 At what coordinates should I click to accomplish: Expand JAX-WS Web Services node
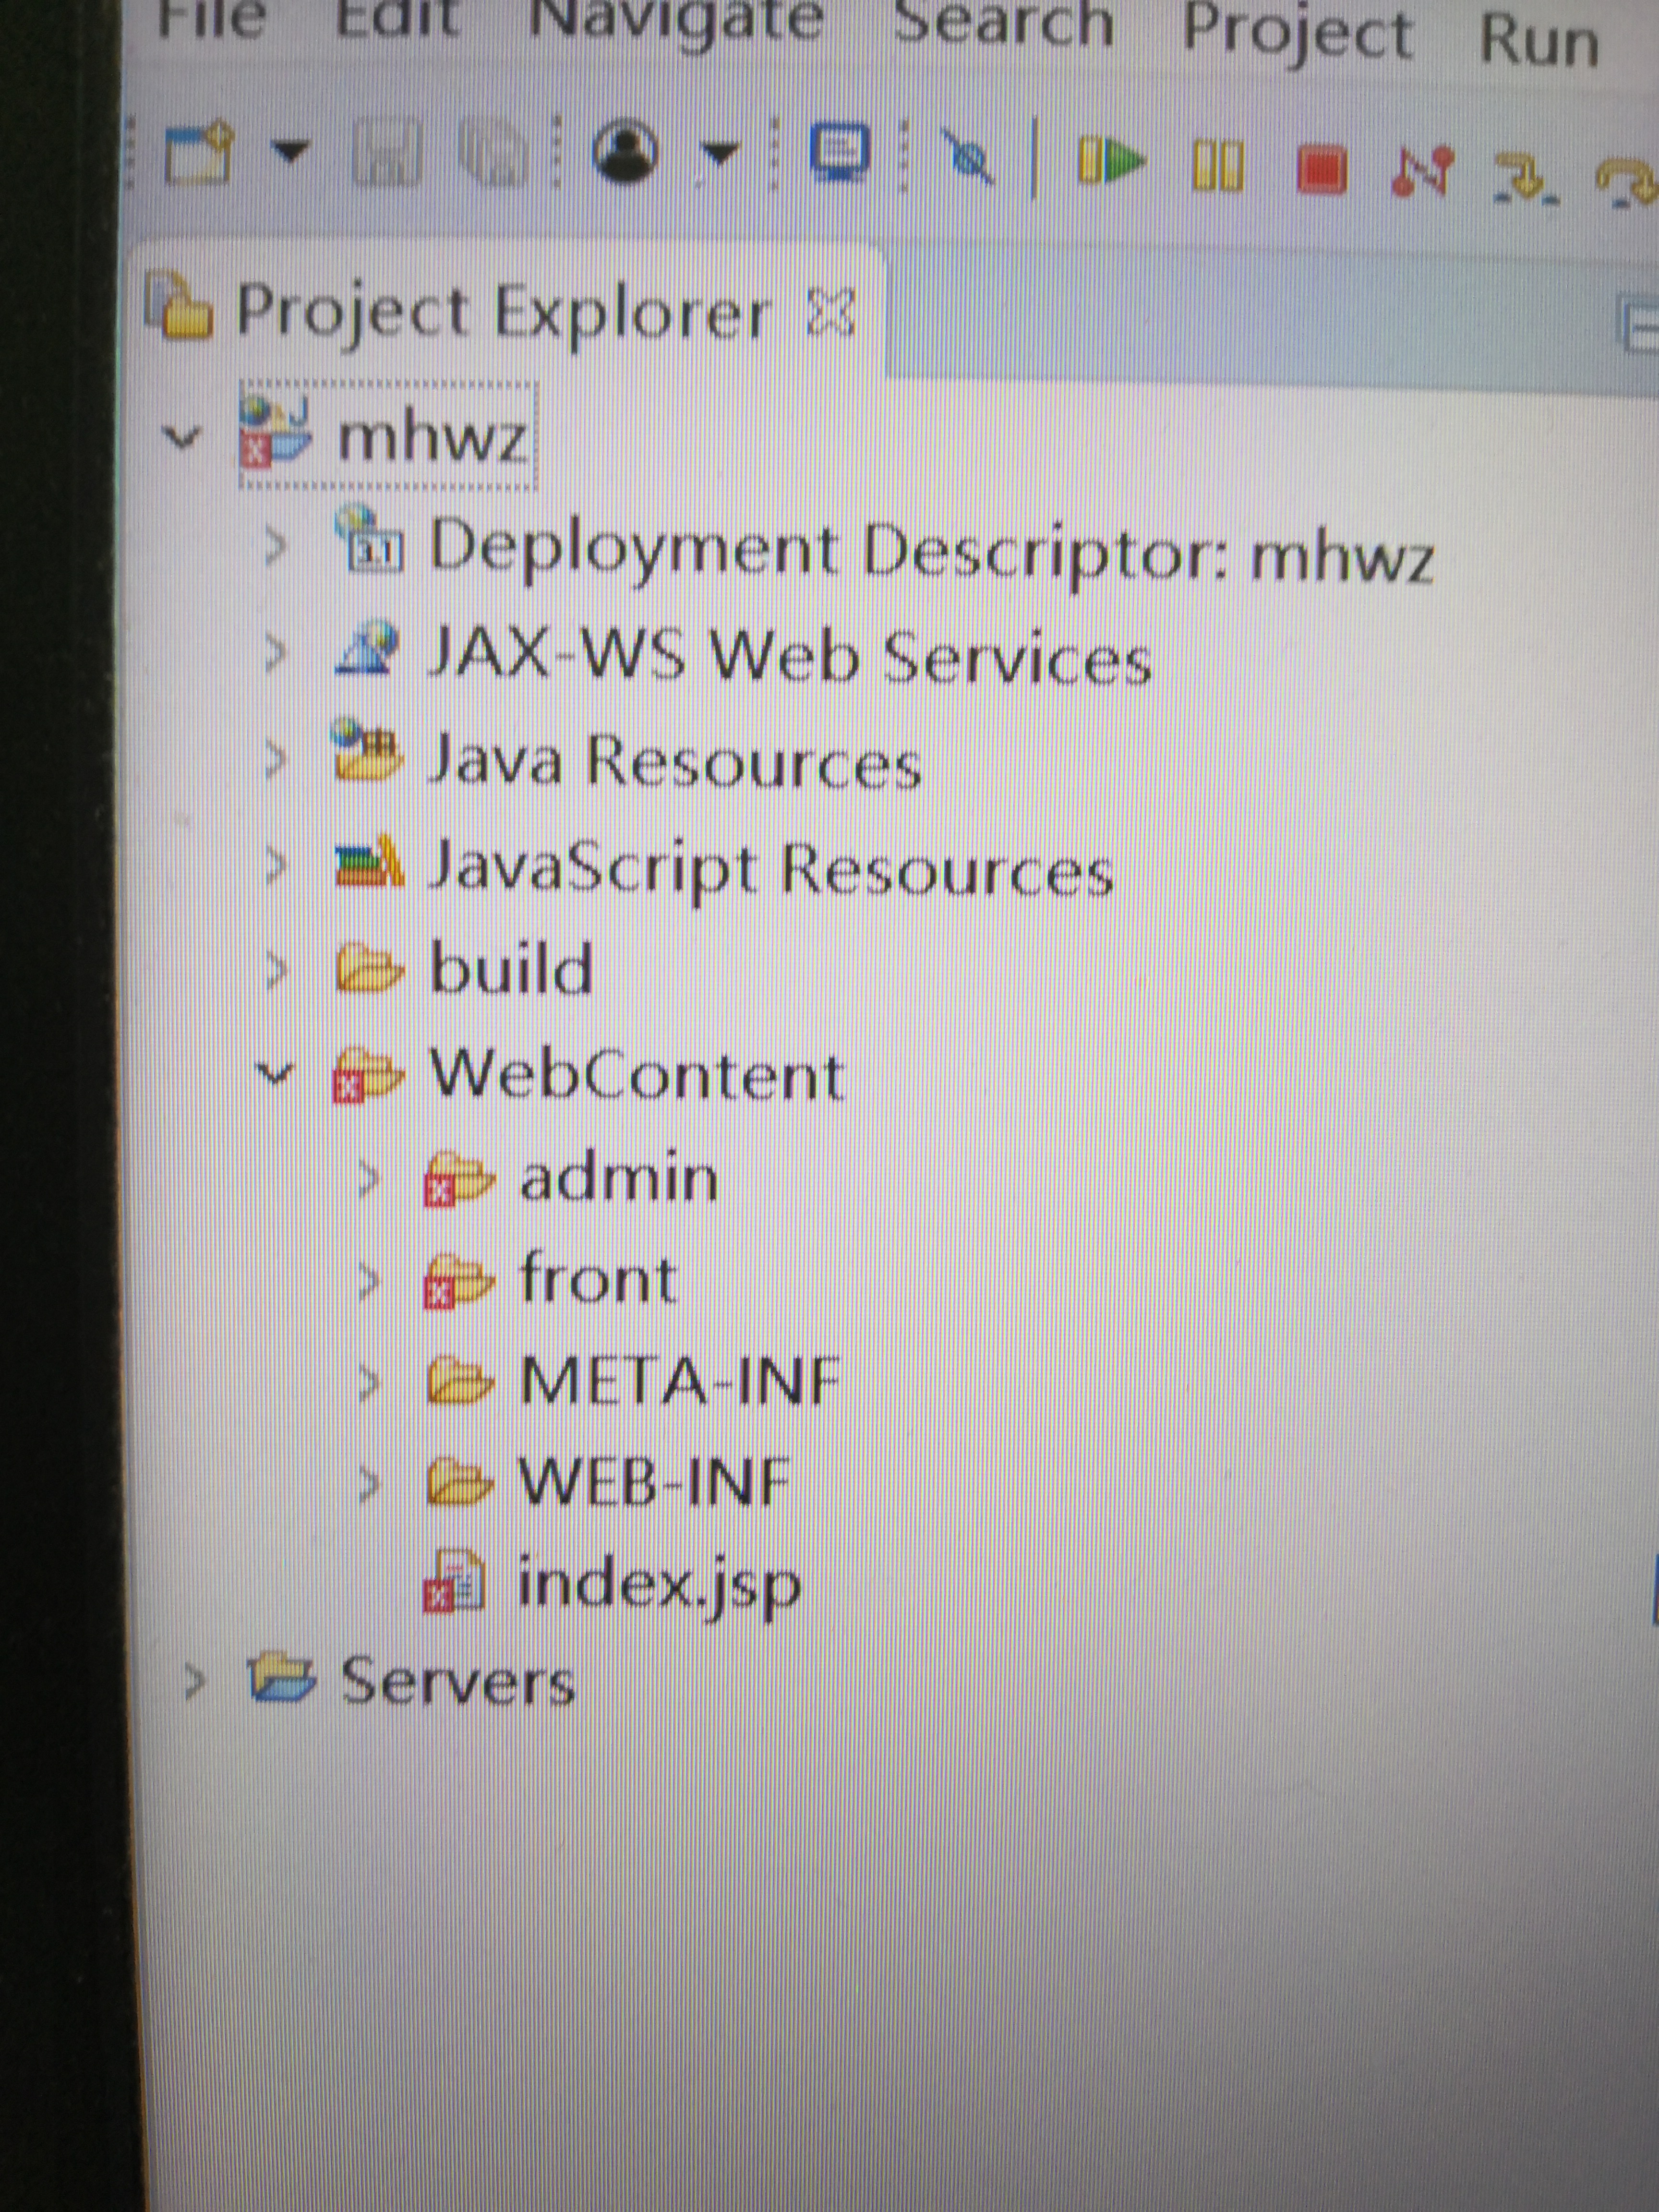point(275,652)
